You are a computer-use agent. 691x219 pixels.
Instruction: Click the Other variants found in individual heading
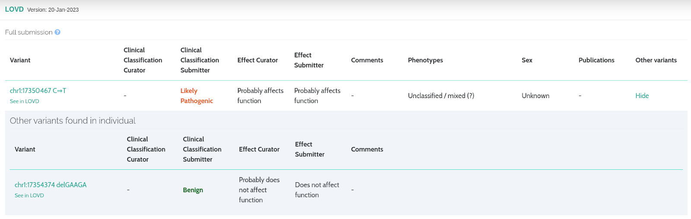point(73,121)
